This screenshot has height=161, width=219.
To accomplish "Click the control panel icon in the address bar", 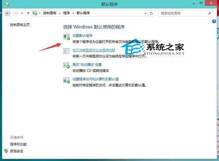I will coord(35,14).
